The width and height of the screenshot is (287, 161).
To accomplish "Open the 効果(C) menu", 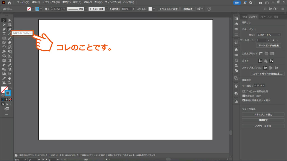I will [88, 2].
